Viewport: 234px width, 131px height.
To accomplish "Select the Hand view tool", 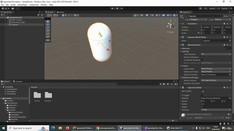I will [x=48, y=21].
